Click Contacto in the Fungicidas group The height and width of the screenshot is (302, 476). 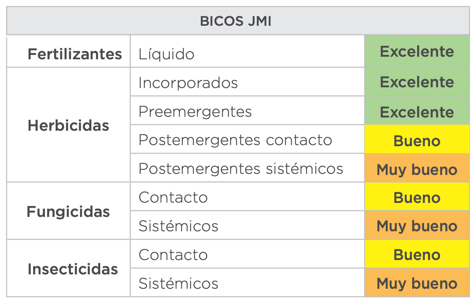tap(173, 197)
